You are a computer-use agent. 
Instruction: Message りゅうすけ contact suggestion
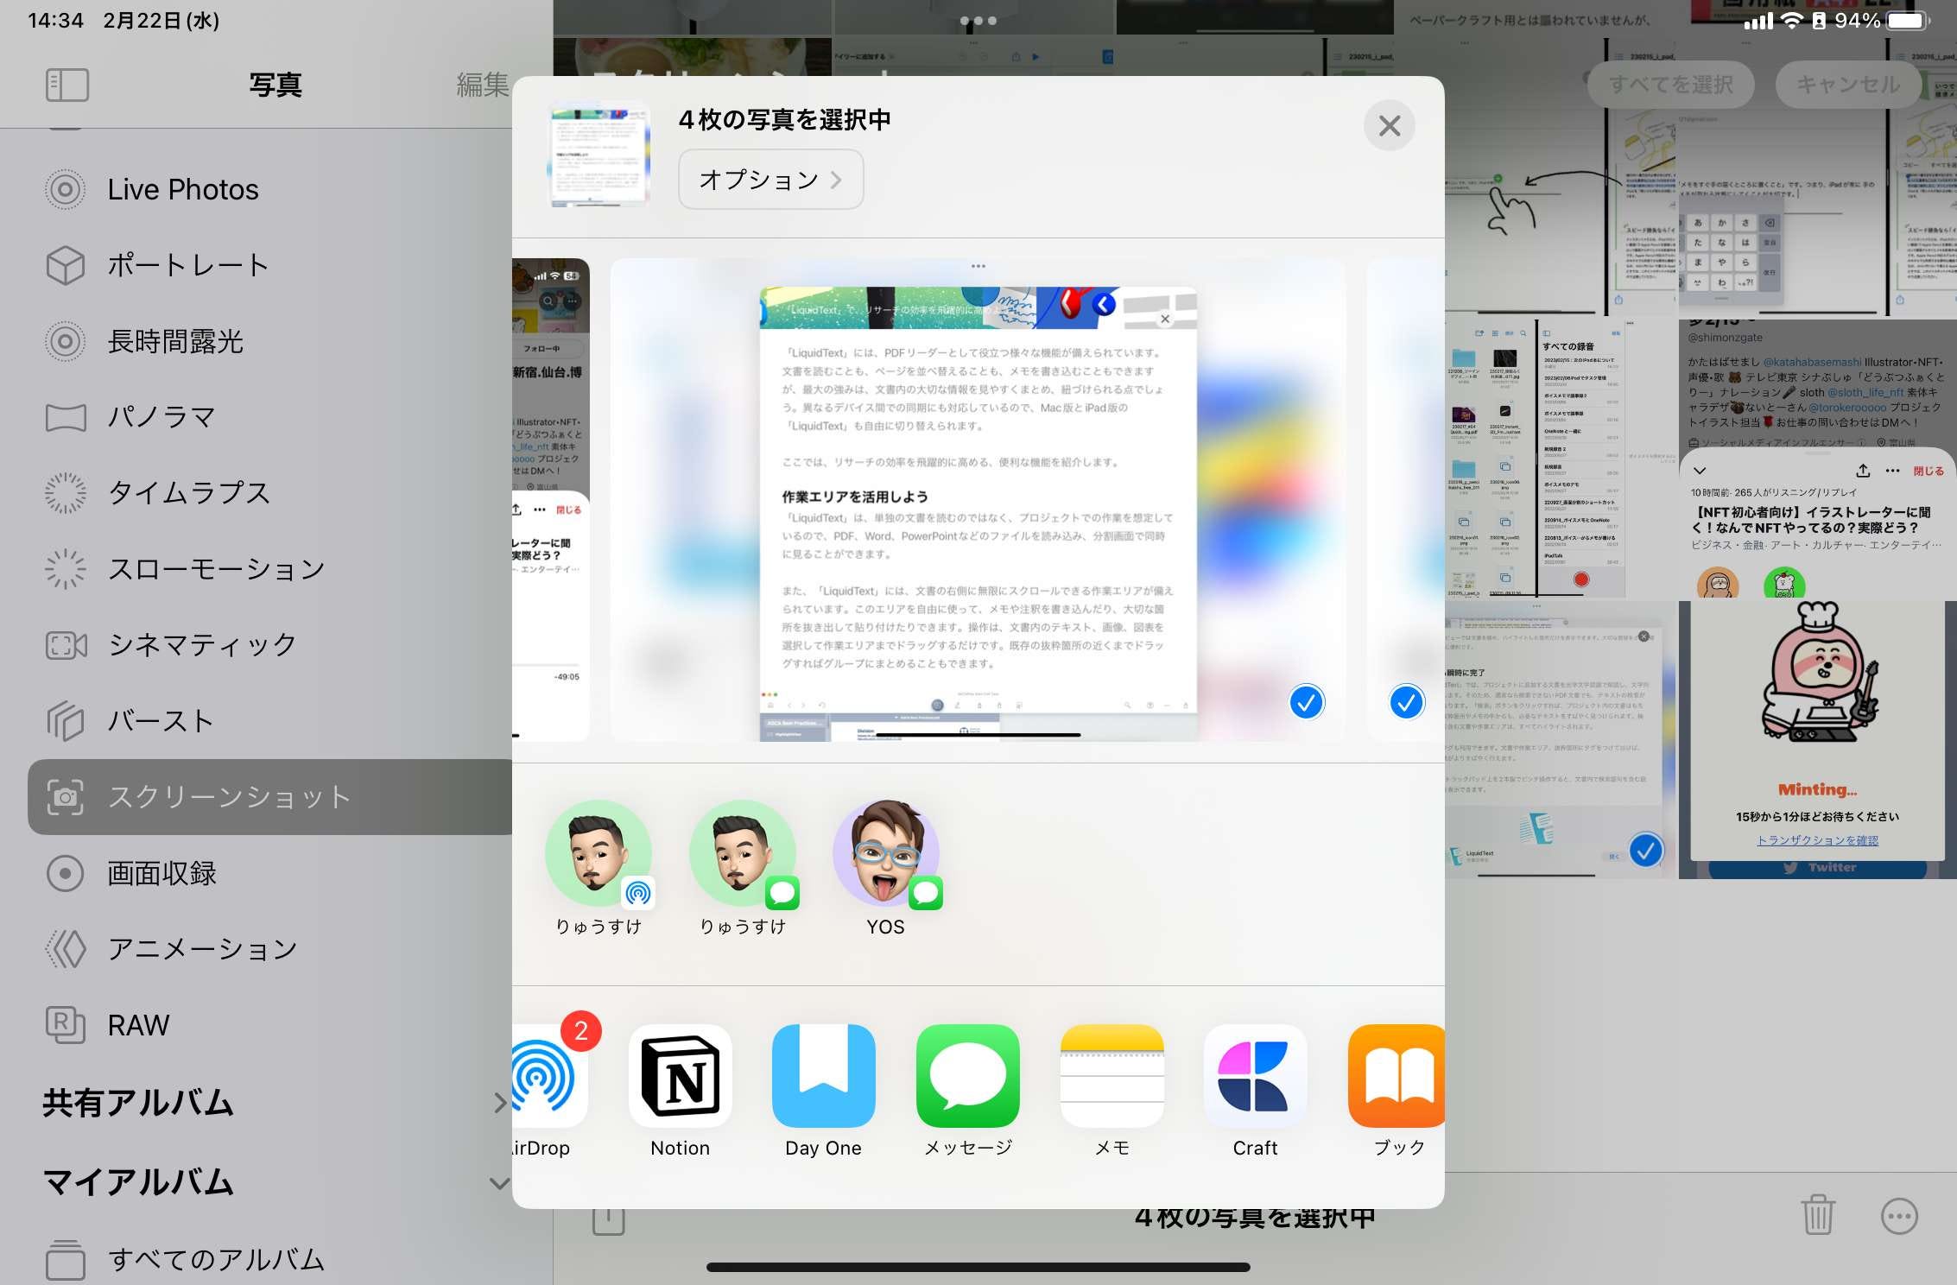(x=743, y=868)
